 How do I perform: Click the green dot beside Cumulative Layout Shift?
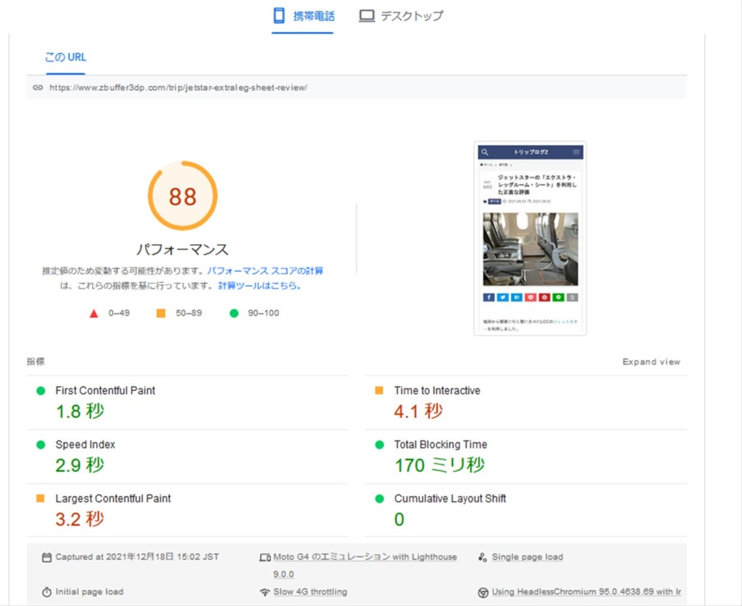tap(380, 498)
